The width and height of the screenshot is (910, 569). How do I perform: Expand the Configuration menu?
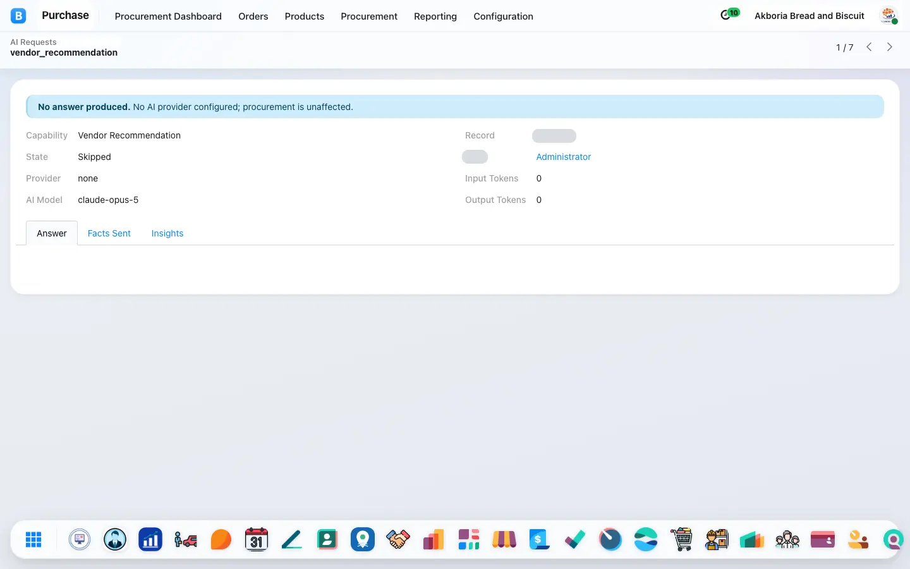(x=503, y=16)
